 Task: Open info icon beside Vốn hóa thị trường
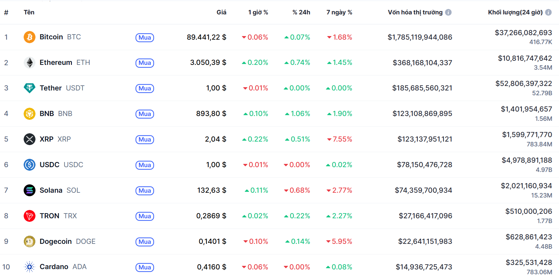pyautogui.click(x=448, y=12)
